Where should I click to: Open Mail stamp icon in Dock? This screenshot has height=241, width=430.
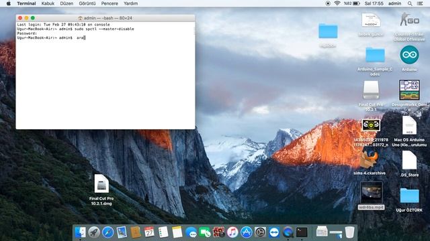[x=122, y=232]
